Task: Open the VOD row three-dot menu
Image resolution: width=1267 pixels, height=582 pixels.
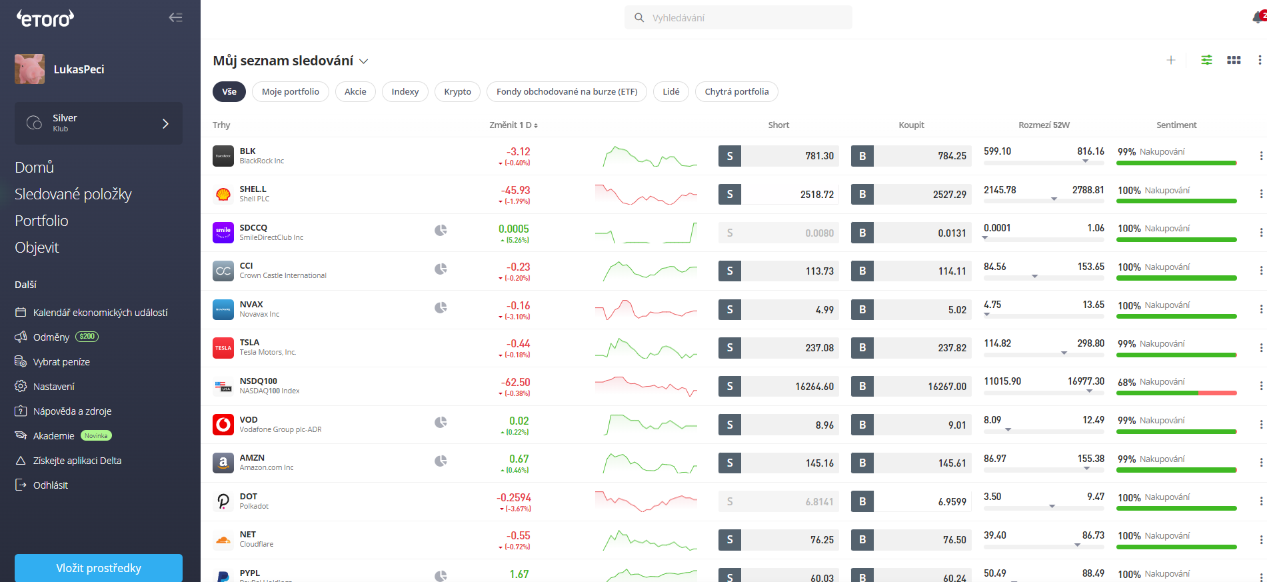Action: coord(1261,425)
